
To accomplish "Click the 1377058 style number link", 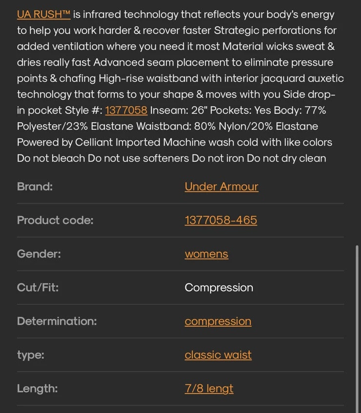I will 126,110.
